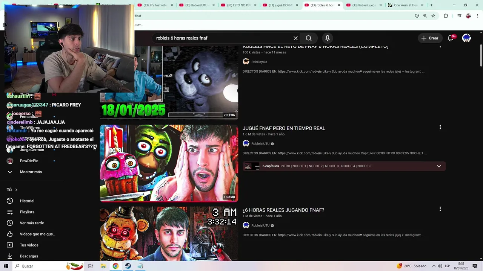Open the Windows notification center icon
This screenshot has height=271, width=483.
(475, 266)
